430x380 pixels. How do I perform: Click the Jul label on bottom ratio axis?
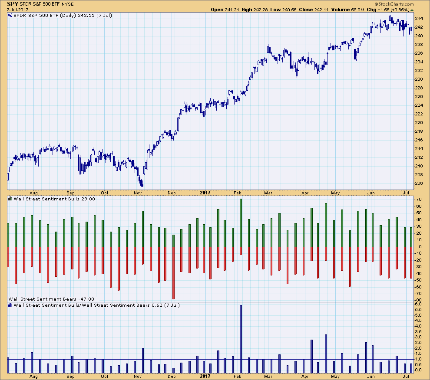pyautogui.click(x=406, y=377)
